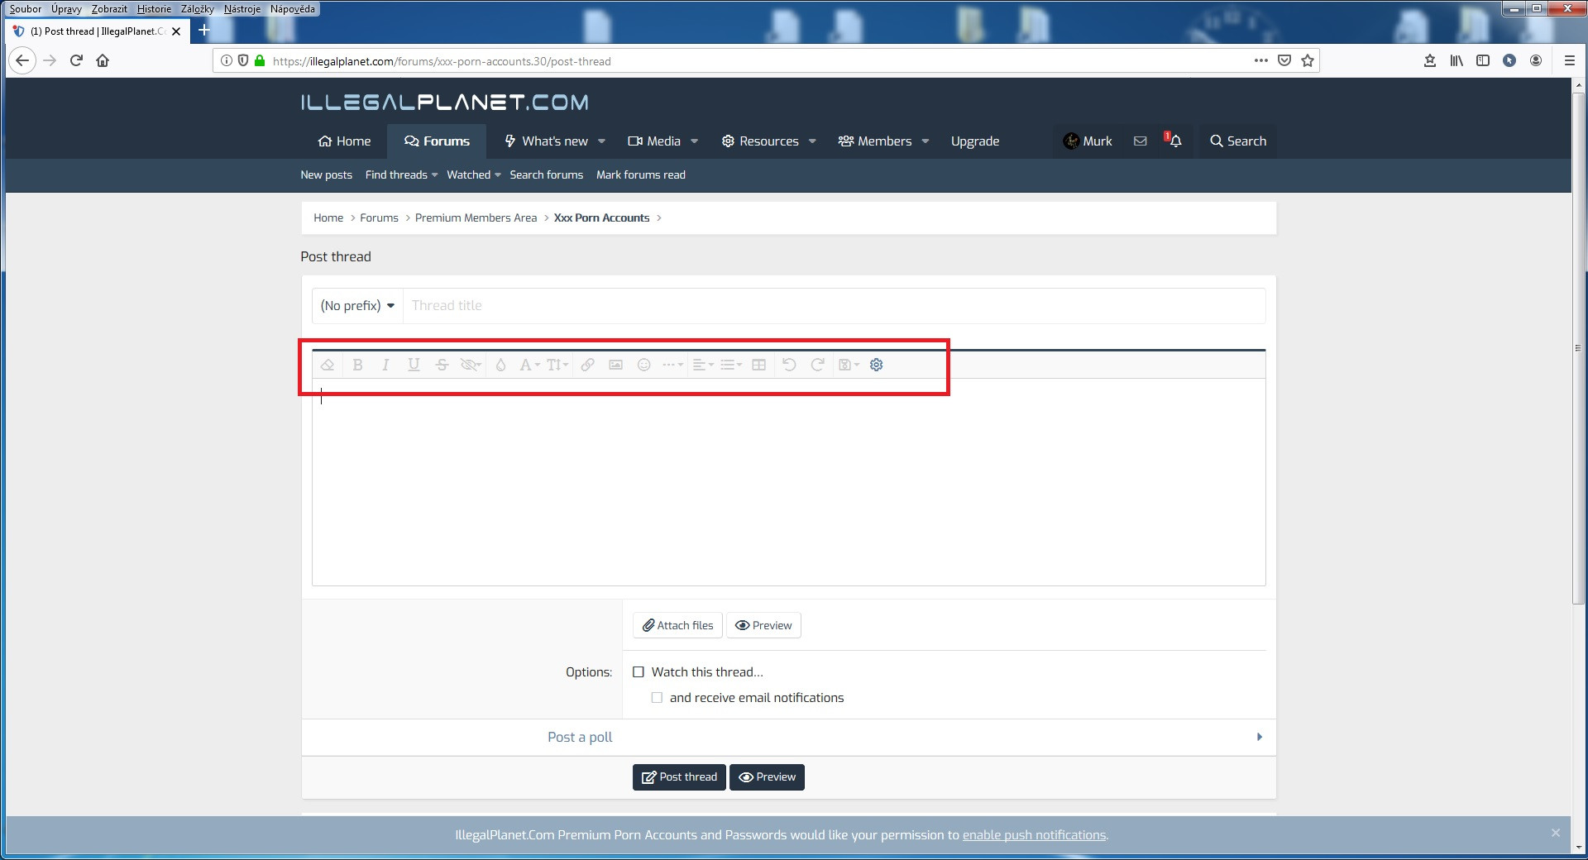Click the Search forums link
1588x860 pixels.
tap(546, 175)
